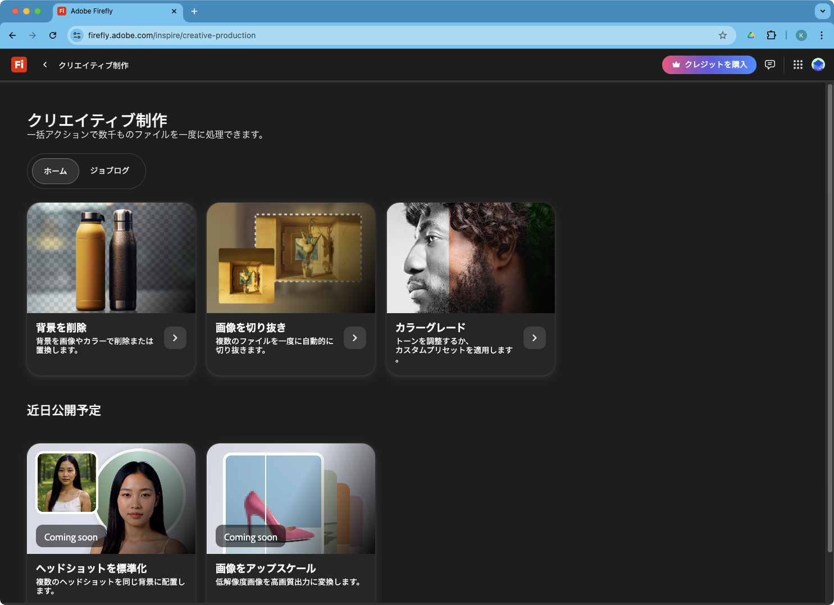Open a new browser tab
The image size is (834, 605).
point(194,11)
